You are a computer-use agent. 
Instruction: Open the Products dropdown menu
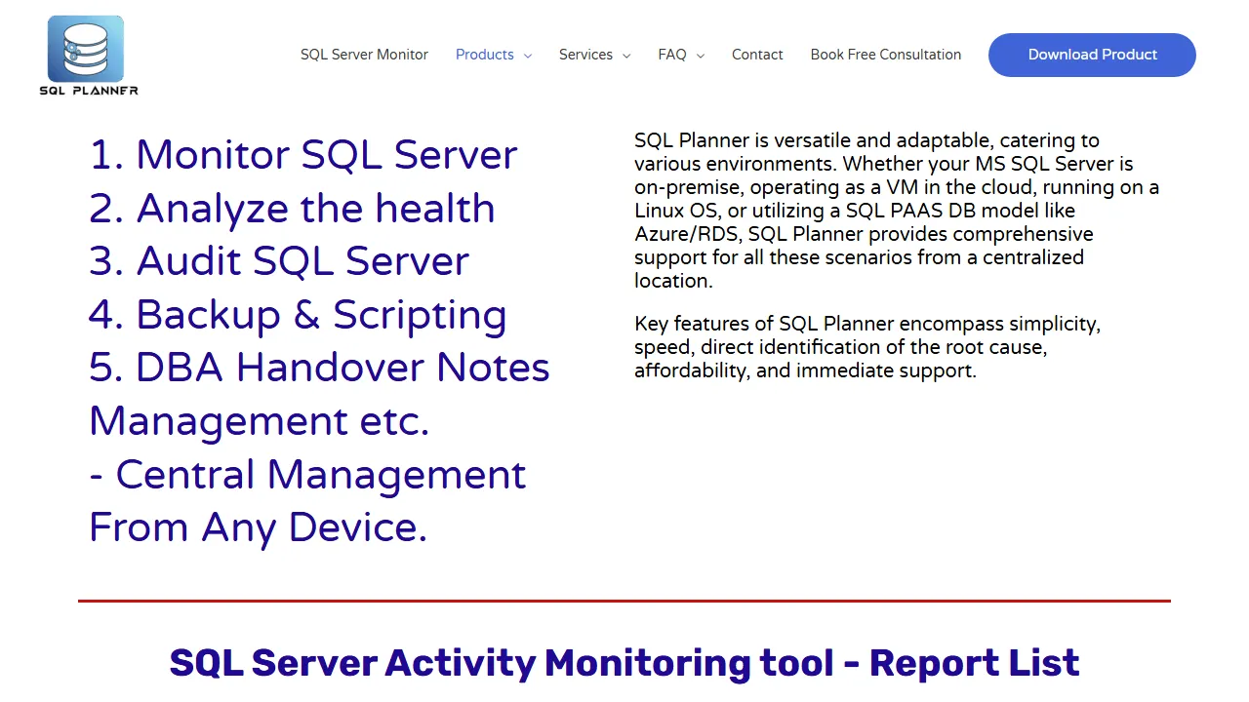(485, 55)
